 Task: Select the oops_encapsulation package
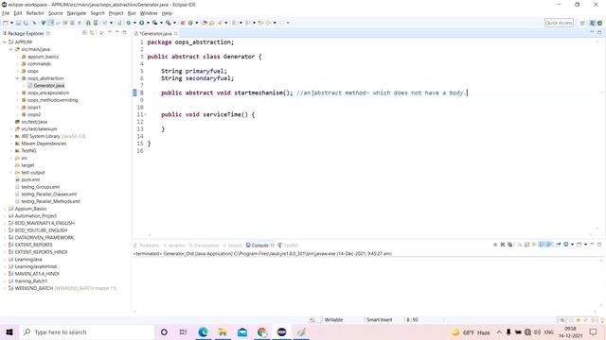pos(48,93)
